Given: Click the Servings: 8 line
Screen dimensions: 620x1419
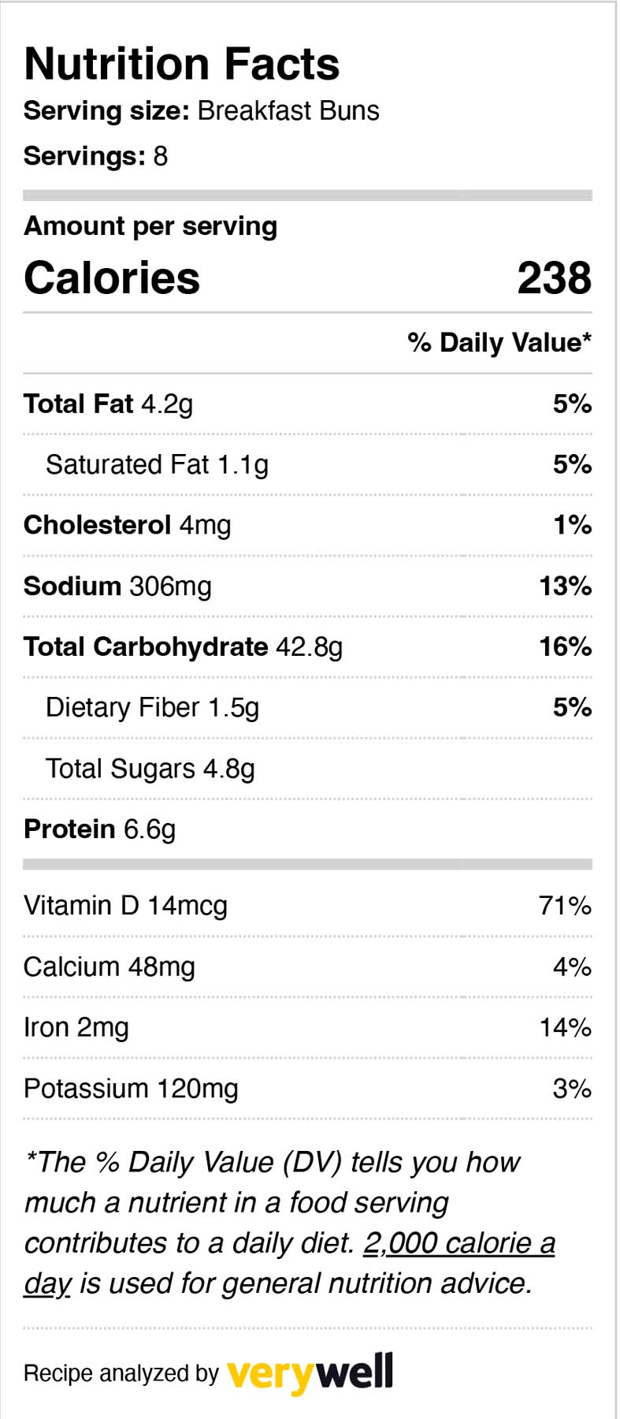Looking at the screenshot, I should [96, 156].
